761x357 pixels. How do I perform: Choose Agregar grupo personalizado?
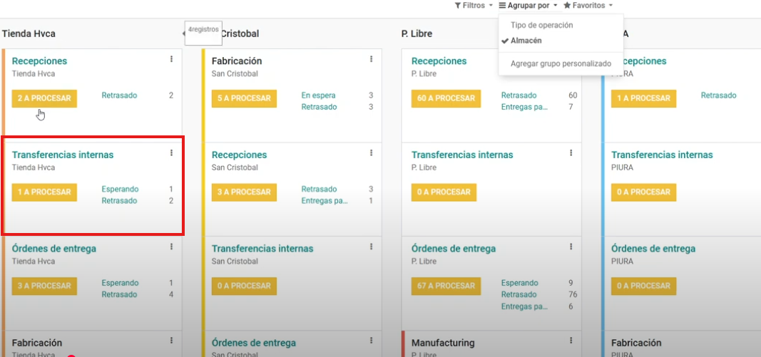[561, 63]
